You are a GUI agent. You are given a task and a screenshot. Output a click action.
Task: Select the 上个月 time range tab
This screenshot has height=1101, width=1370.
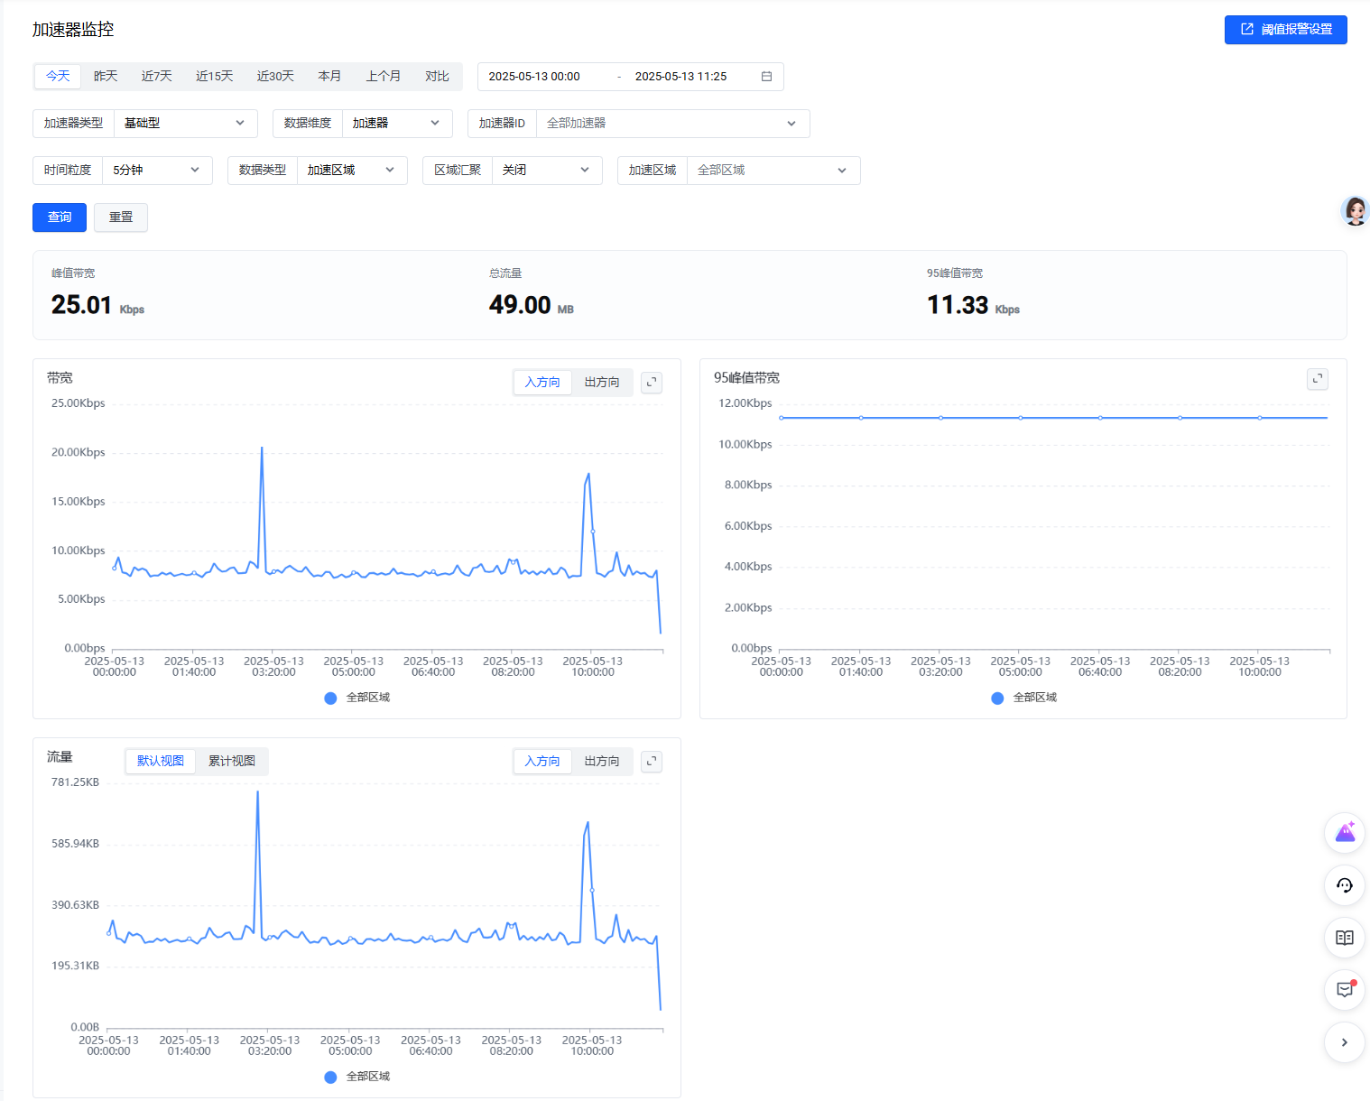[383, 77]
